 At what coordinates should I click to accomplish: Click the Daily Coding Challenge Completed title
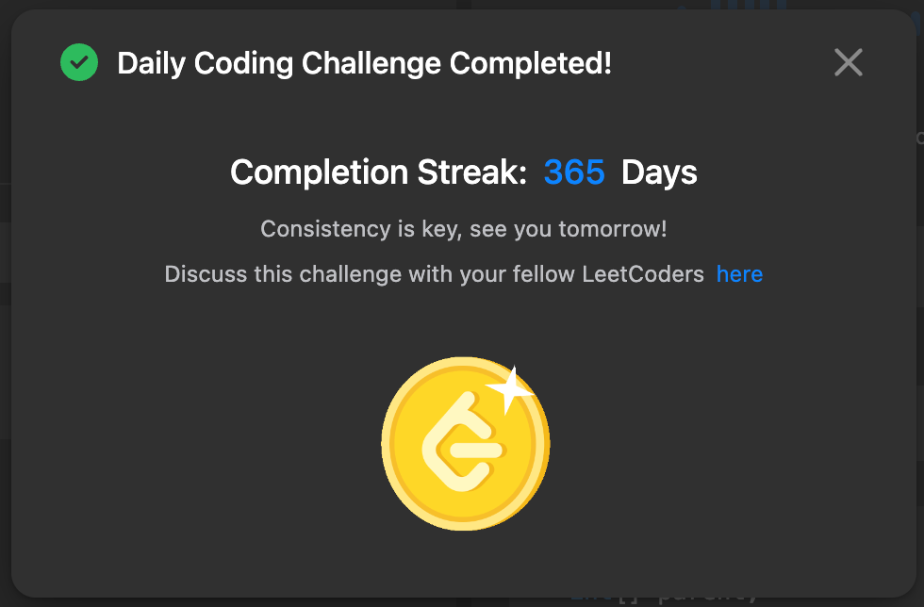tap(364, 62)
